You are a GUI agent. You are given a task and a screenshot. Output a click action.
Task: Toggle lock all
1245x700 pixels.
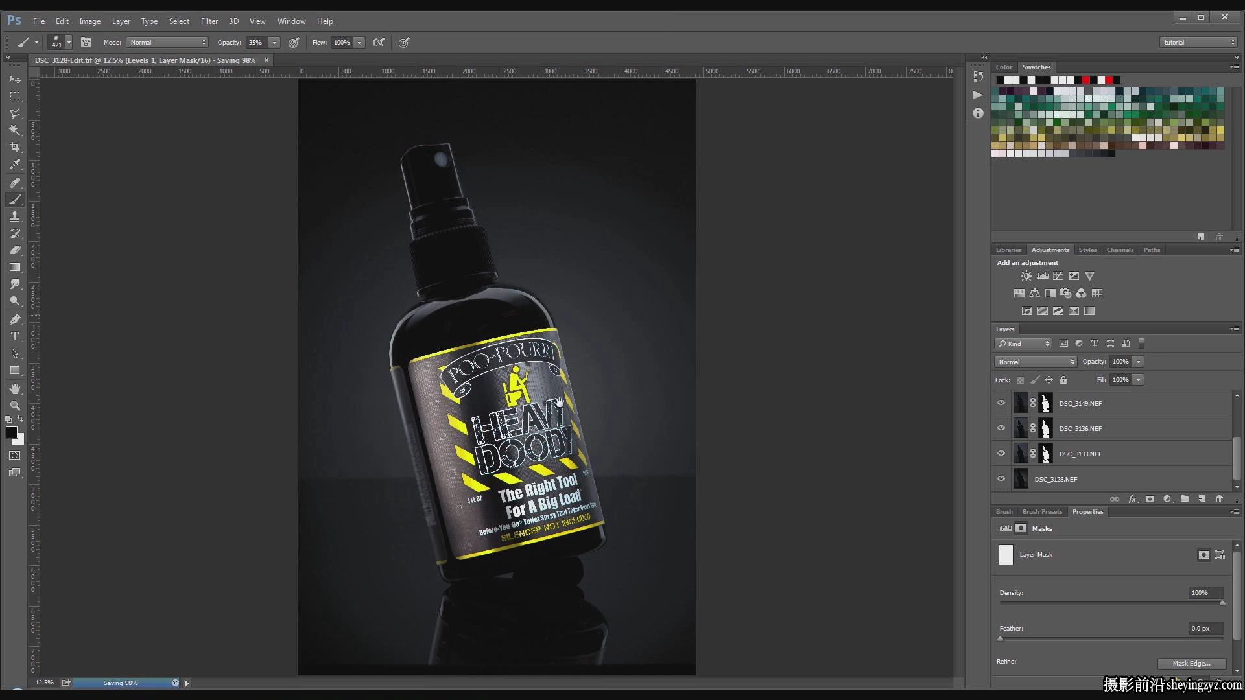coord(1063,380)
